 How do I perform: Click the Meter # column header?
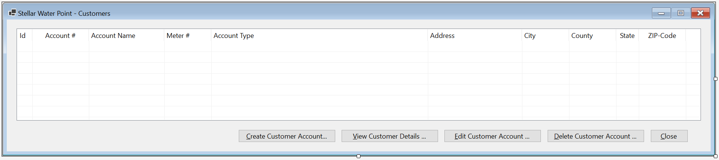coord(188,36)
